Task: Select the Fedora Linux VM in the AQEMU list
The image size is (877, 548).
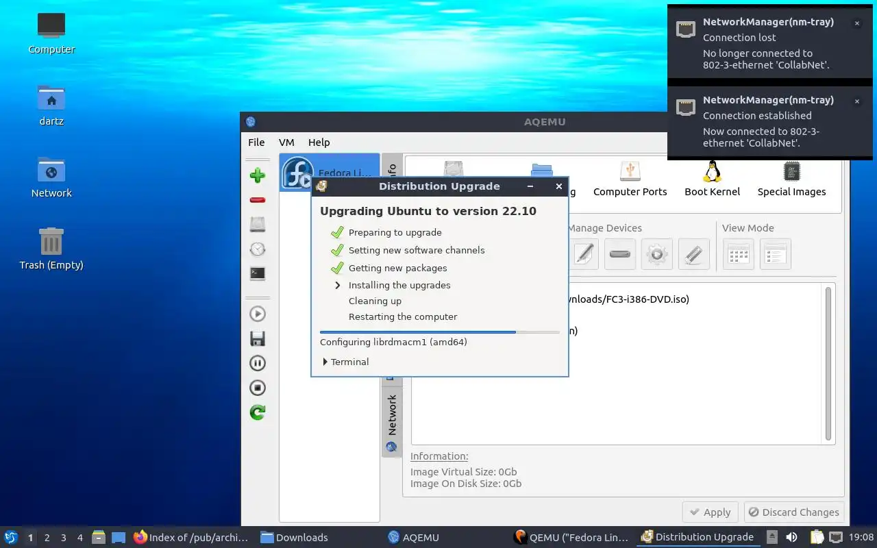Action: point(330,172)
